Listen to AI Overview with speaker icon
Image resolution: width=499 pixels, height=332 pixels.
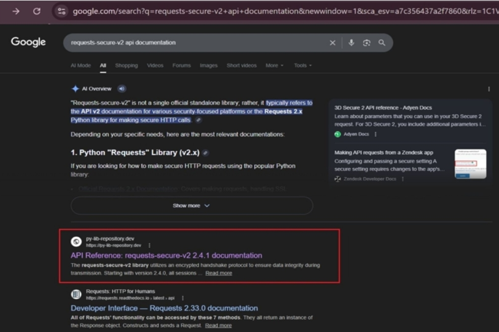point(121,89)
